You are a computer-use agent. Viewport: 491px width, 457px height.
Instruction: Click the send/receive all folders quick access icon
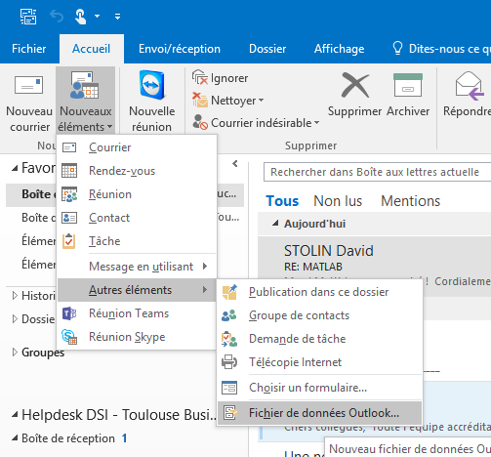(28, 16)
